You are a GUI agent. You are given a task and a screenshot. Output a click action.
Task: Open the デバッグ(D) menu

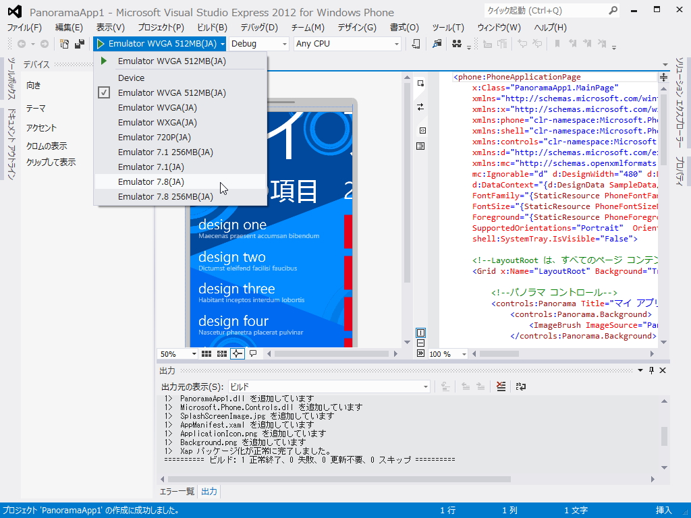coord(259,27)
